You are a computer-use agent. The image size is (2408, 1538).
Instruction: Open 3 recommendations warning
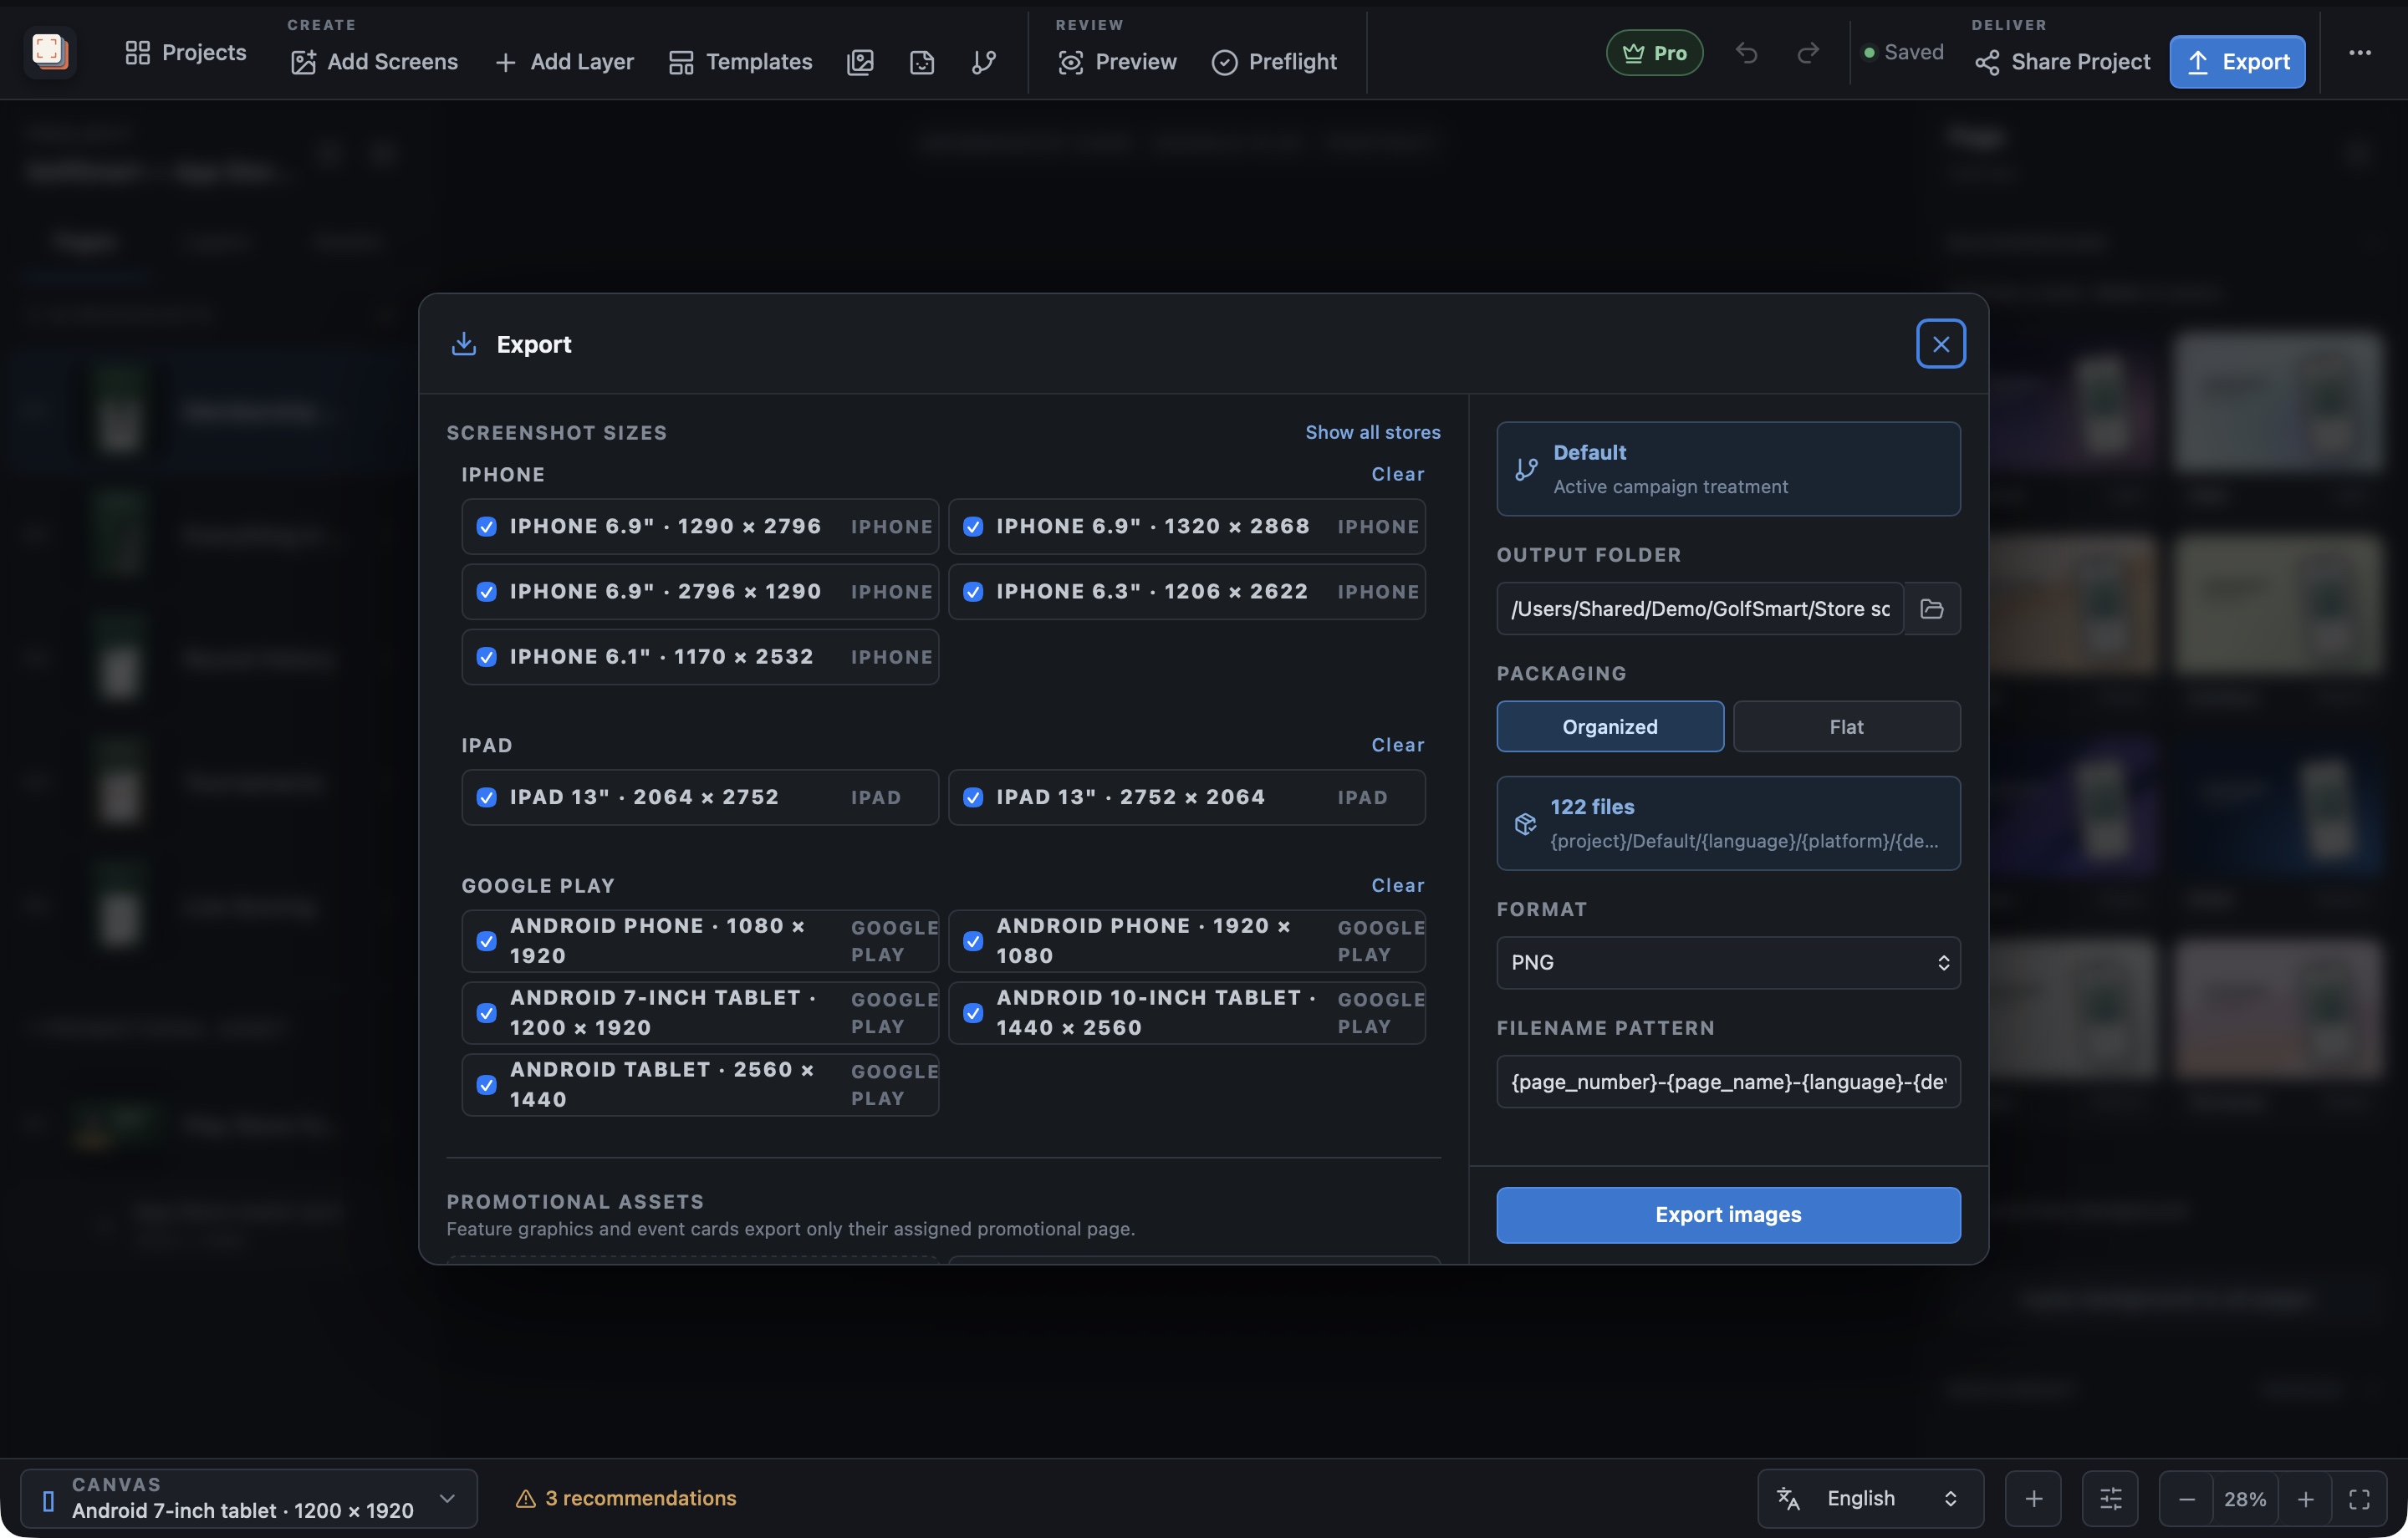626,1498
